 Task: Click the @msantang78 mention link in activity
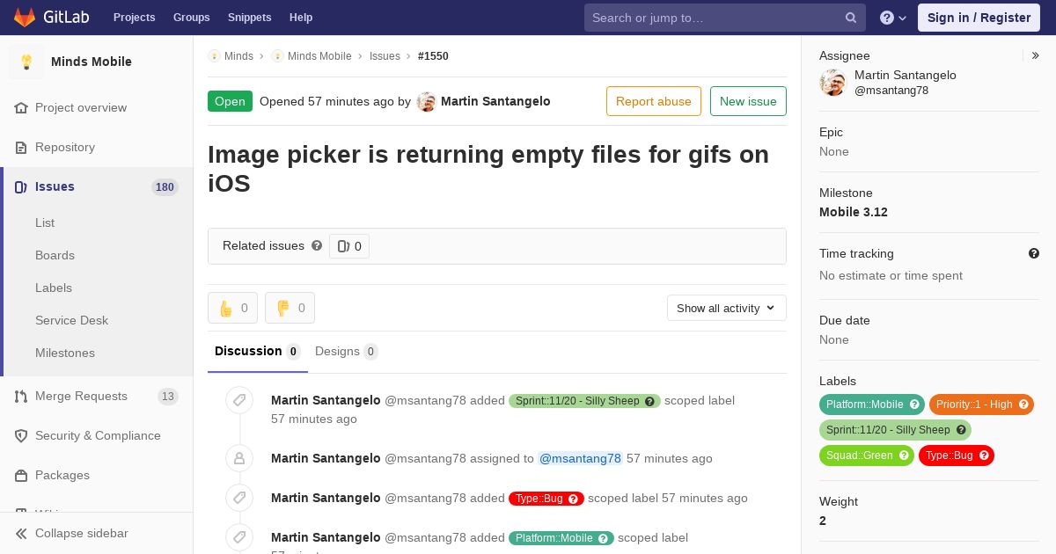pos(580,458)
